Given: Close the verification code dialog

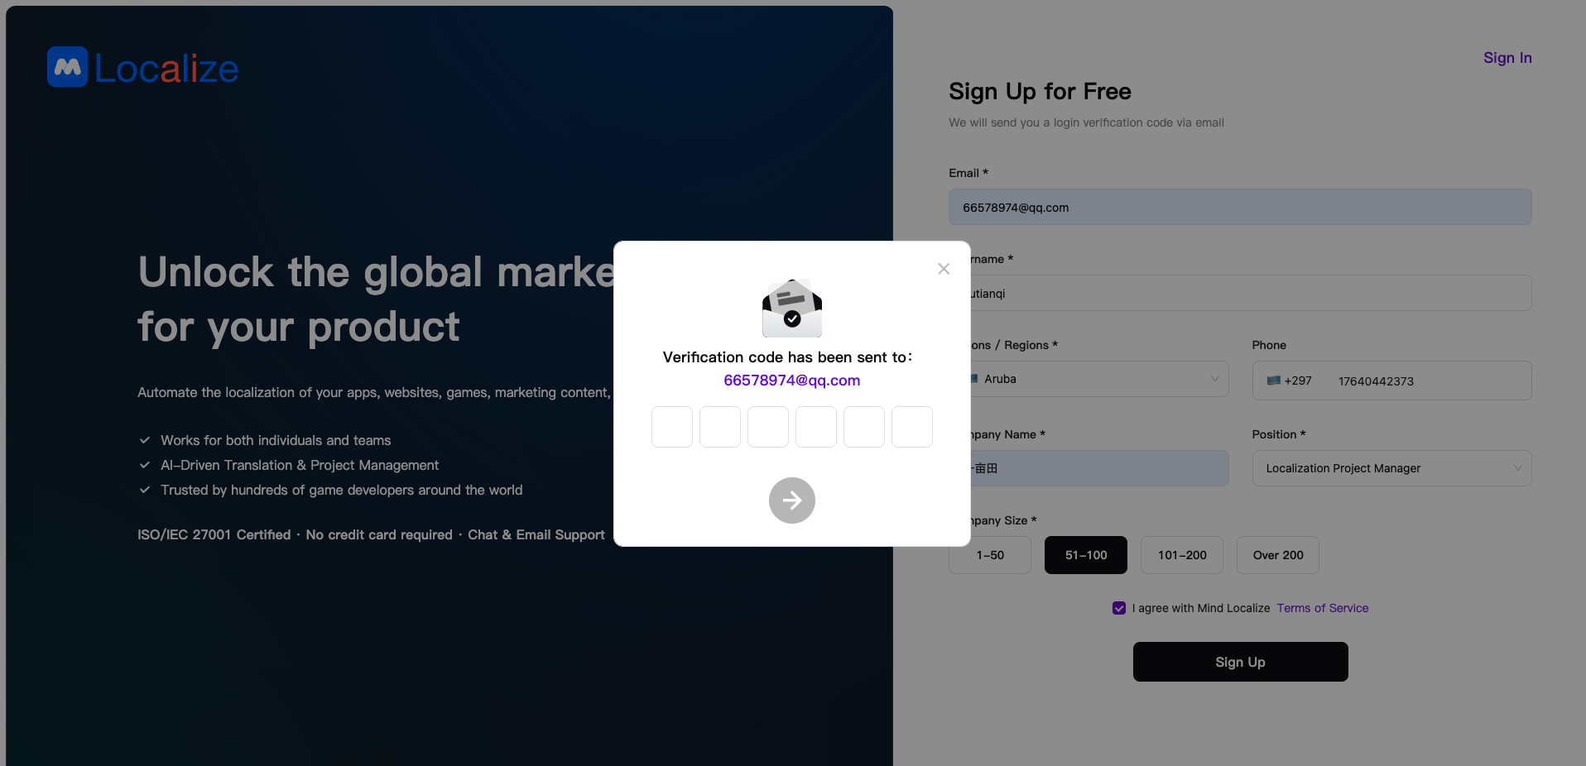Looking at the screenshot, I should [x=943, y=269].
